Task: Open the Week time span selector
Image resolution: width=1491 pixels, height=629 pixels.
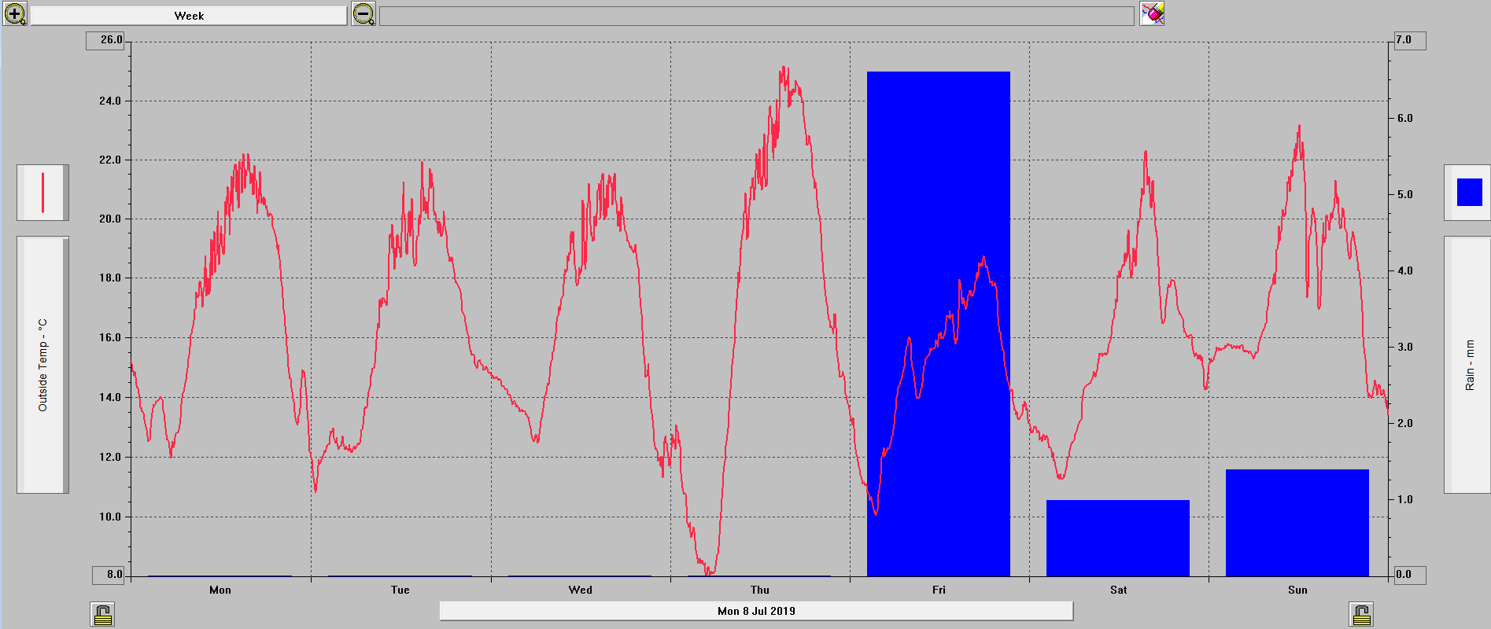Action: 189,16
